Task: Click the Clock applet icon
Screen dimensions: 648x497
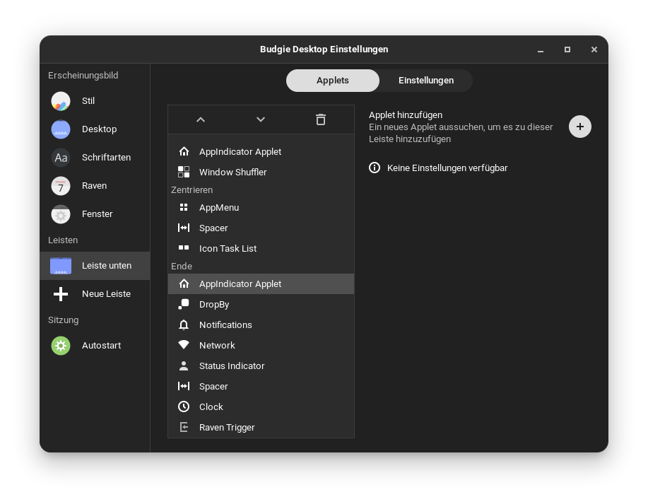Action: point(184,407)
